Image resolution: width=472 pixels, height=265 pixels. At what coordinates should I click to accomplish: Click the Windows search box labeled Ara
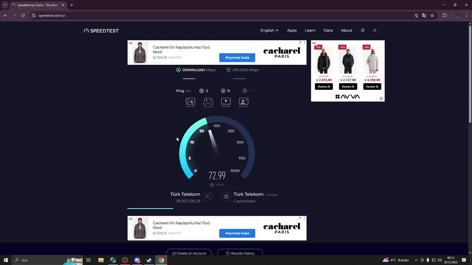click(x=47, y=260)
